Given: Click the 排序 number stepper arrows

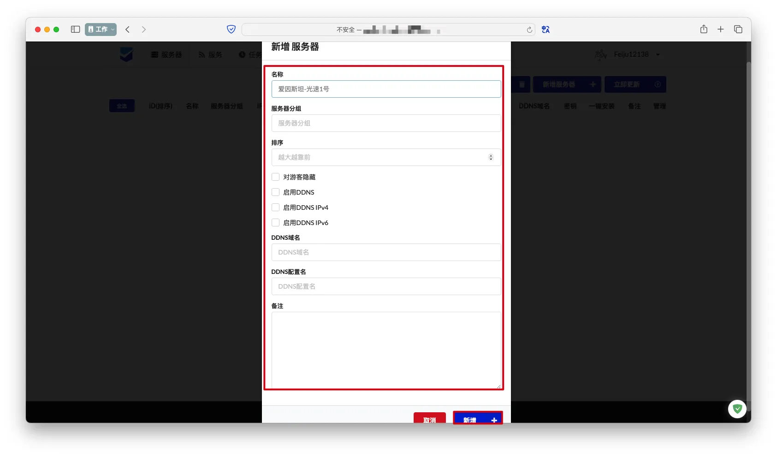Looking at the screenshot, I should [491, 157].
